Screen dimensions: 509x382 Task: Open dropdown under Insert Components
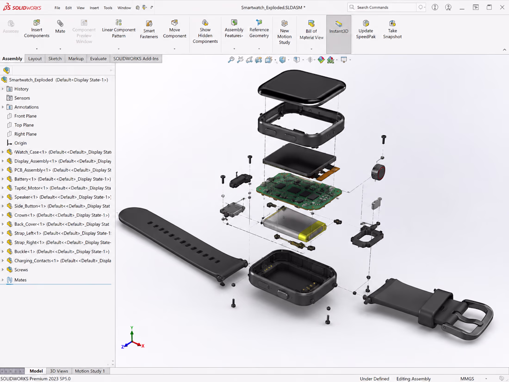click(37, 49)
